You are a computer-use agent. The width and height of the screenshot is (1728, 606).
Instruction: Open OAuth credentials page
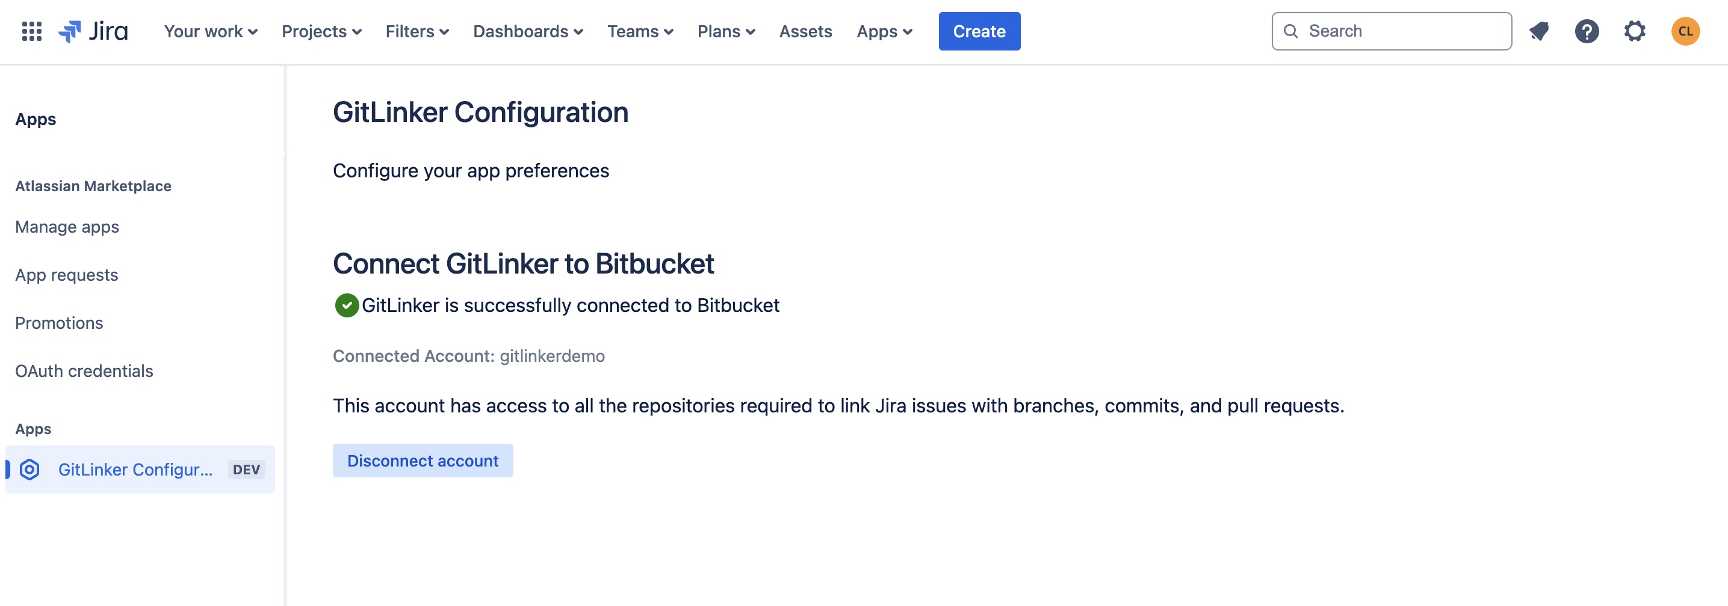coord(84,372)
